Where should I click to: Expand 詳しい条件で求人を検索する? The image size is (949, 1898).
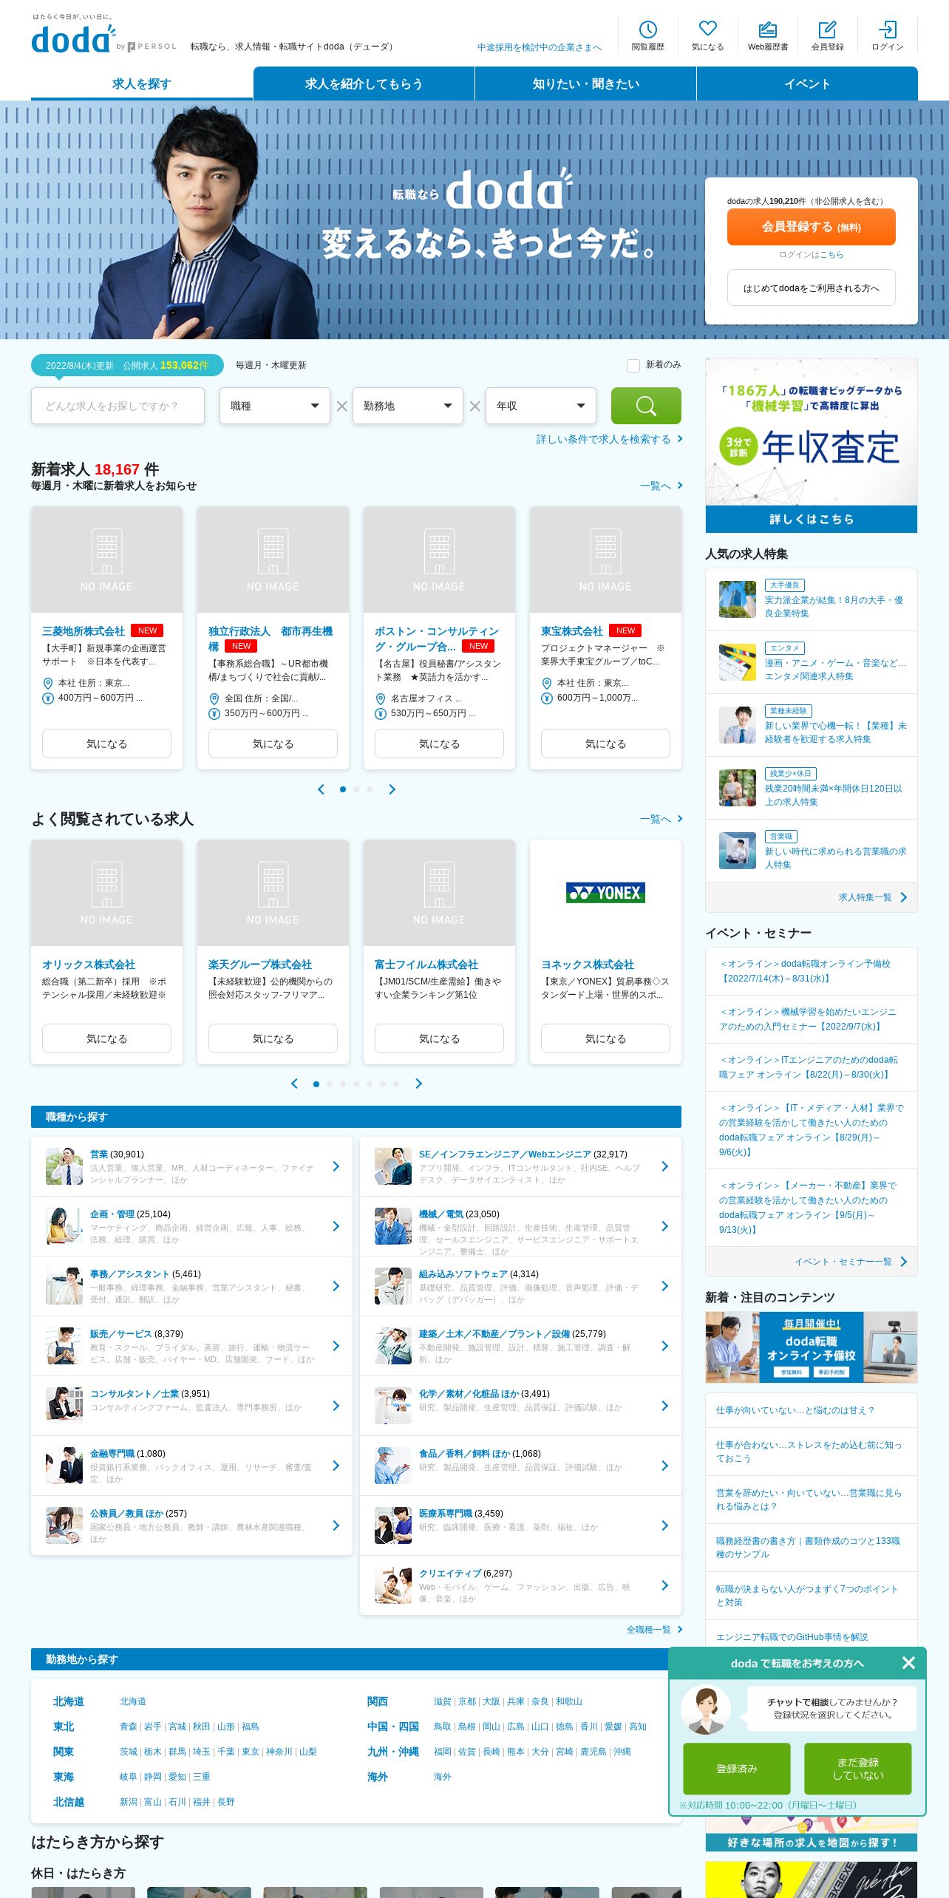coord(609,439)
